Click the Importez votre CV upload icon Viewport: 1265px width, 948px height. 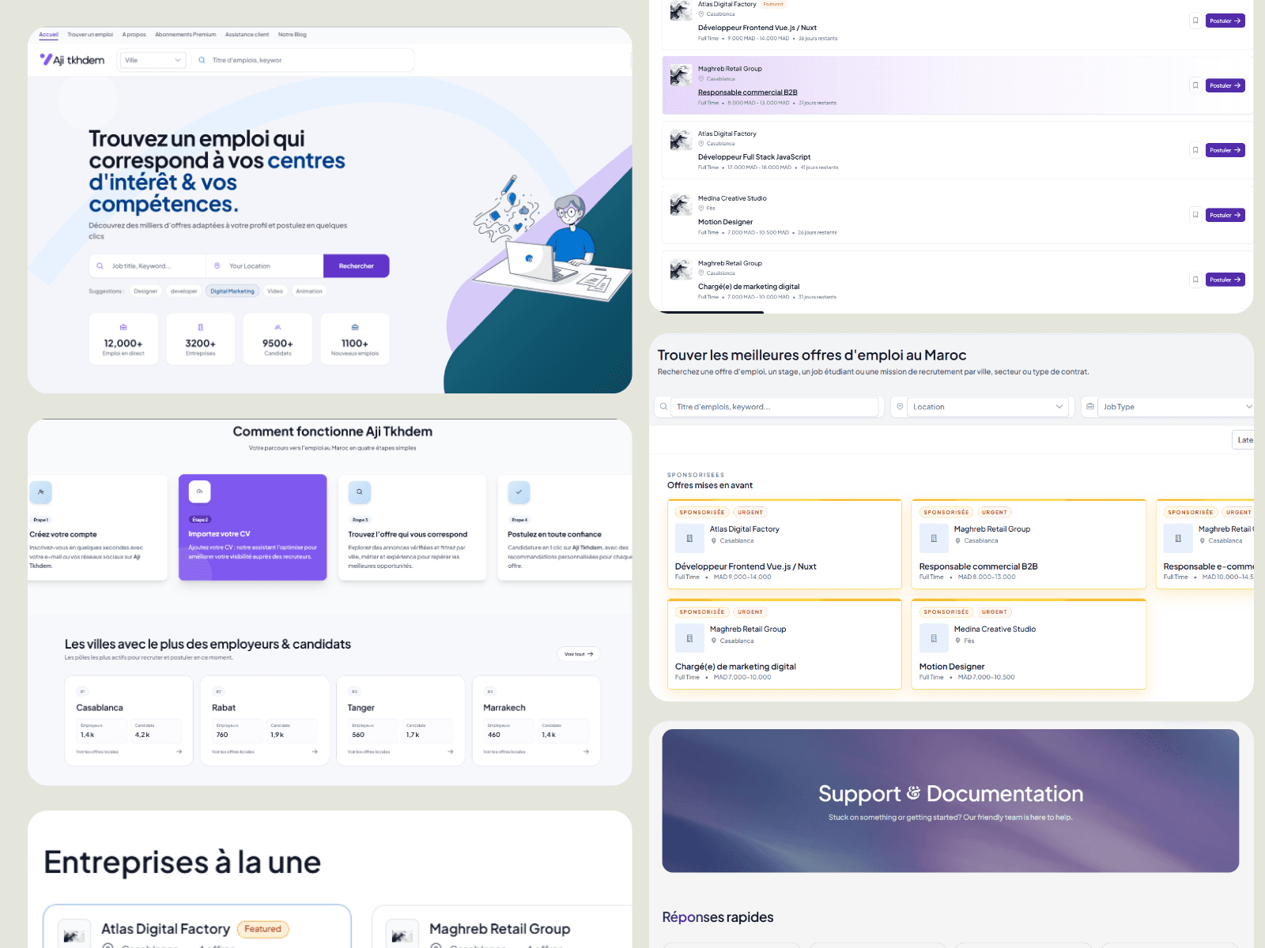click(x=199, y=491)
